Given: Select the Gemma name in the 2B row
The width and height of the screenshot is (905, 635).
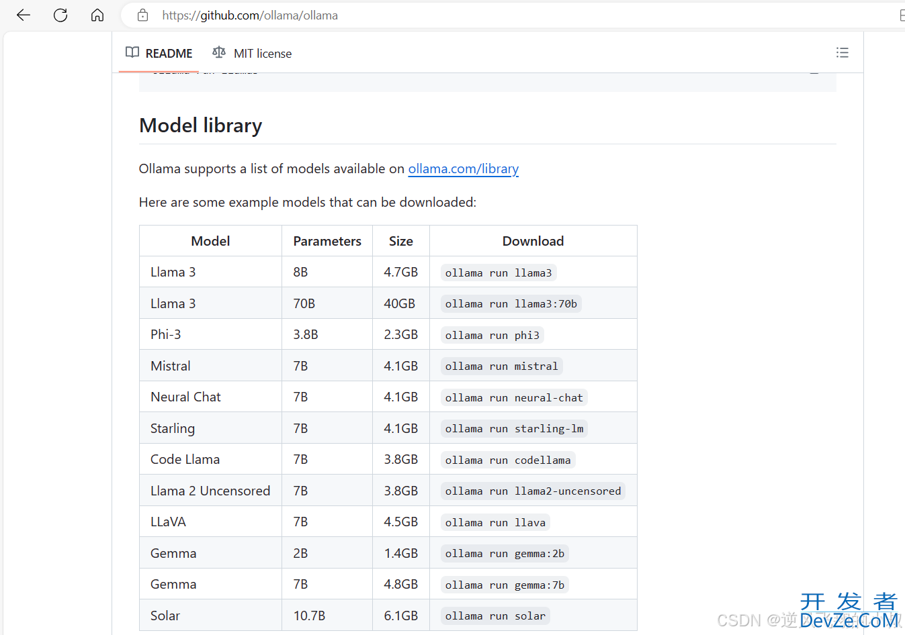Looking at the screenshot, I should click(x=173, y=553).
